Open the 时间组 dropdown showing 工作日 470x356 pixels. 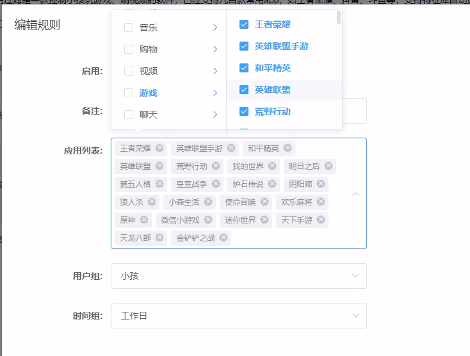(239, 316)
